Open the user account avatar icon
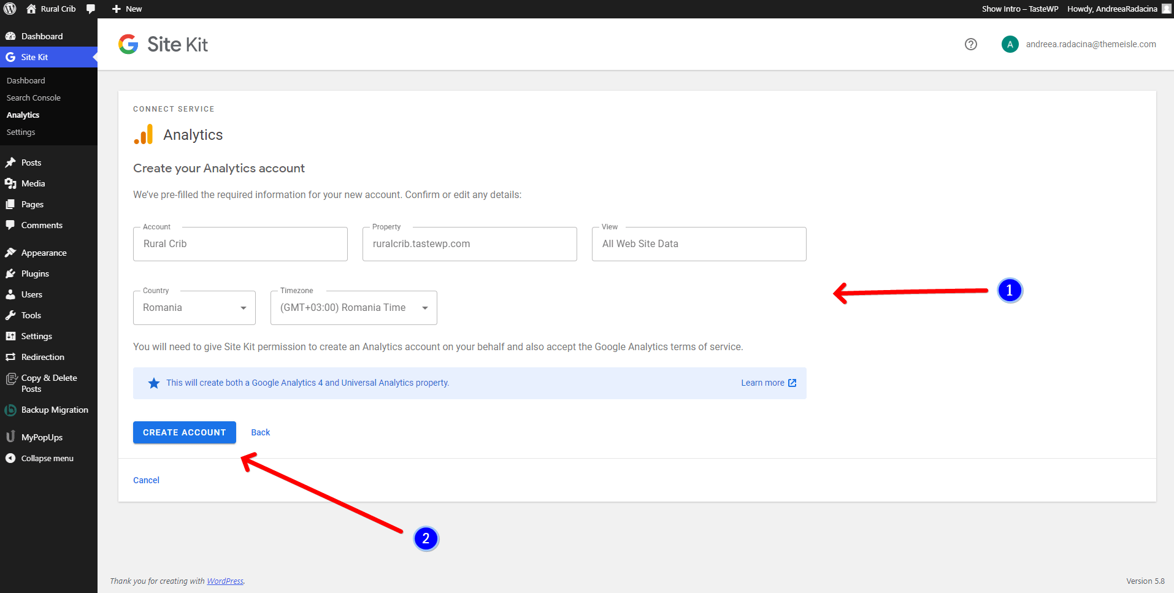 (1010, 44)
